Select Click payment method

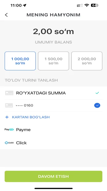tap(53, 143)
